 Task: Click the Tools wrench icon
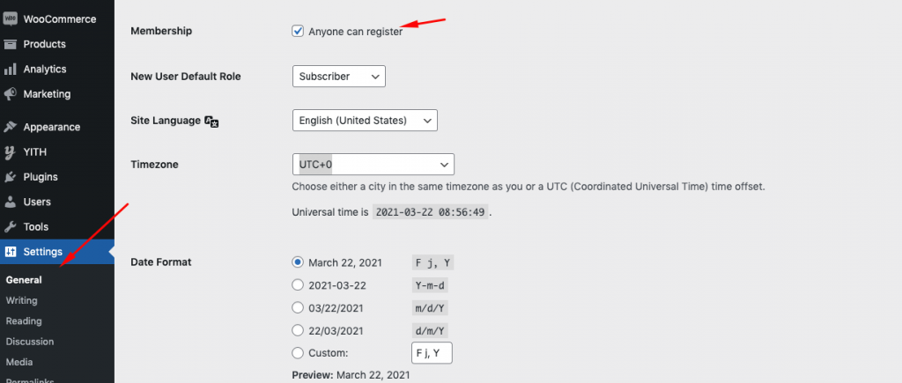pos(11,226)
